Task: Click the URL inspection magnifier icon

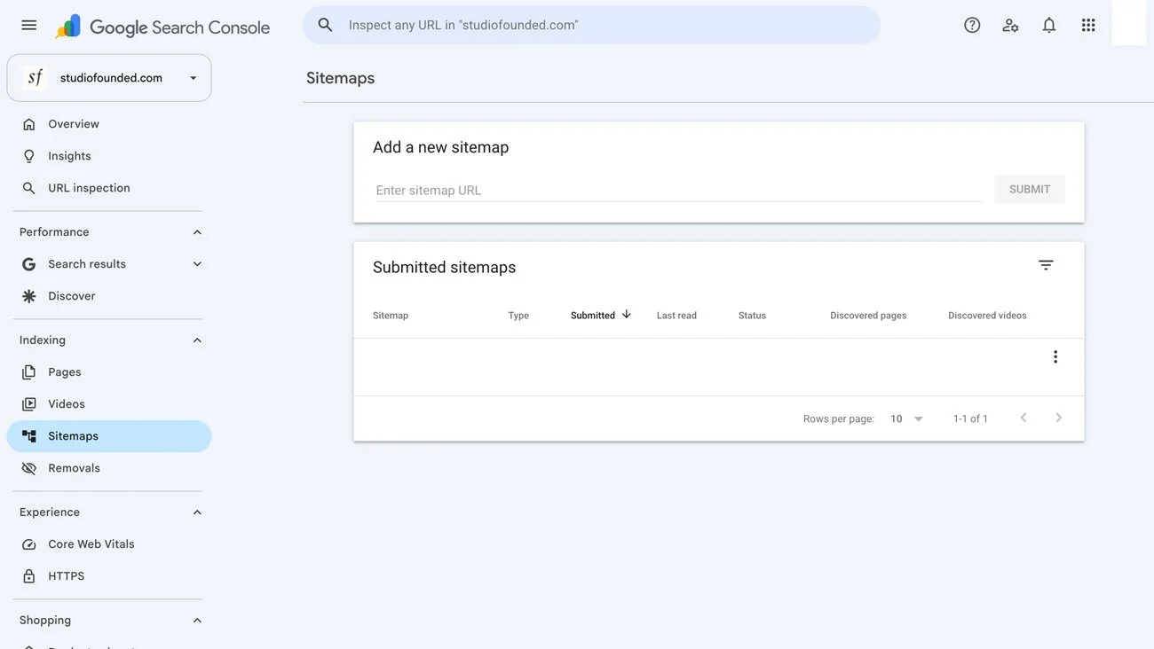Action: click(29, 188)
